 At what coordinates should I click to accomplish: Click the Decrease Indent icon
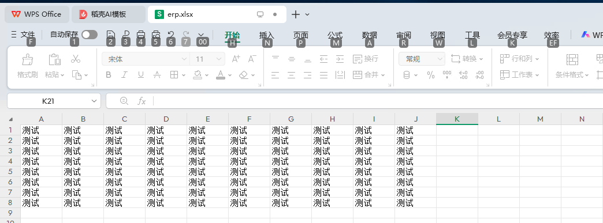324,59
